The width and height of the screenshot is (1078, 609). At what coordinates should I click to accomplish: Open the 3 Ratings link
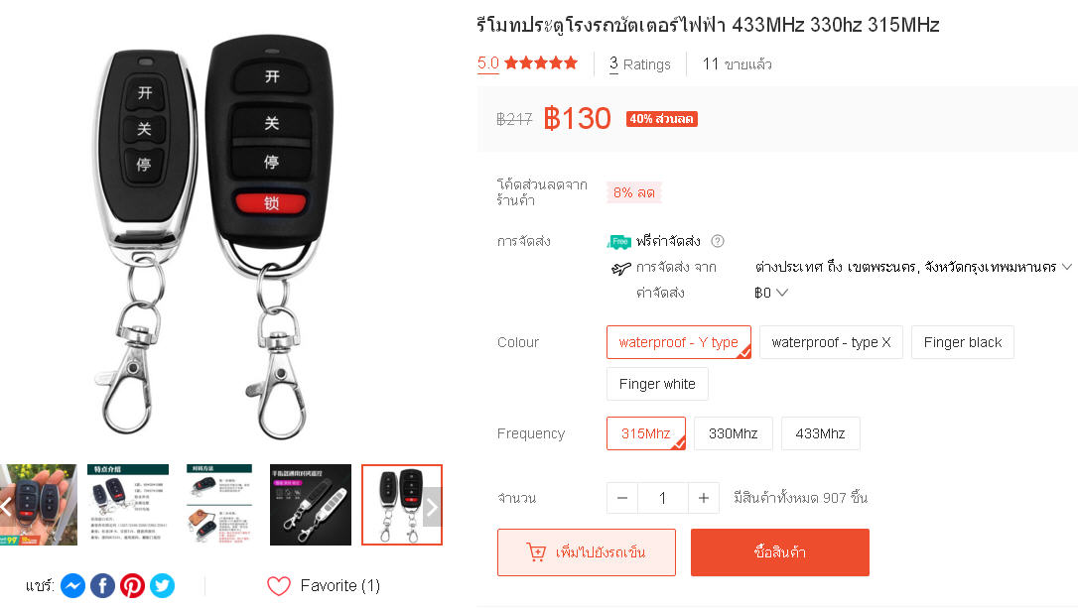pos(639,64)
